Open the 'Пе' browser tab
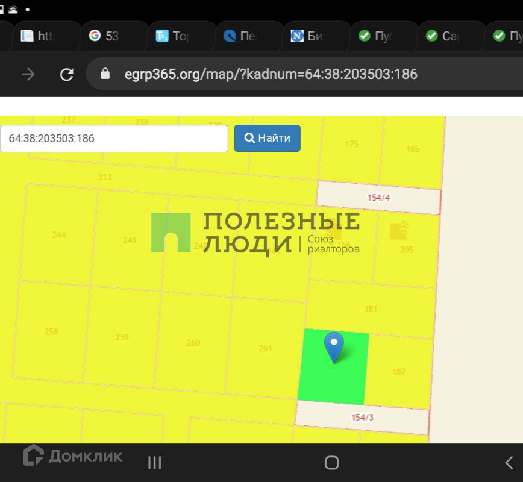Image resolution: width=523 pixels, height=482 pixels. pyautogui.click(x=249, y=36)
